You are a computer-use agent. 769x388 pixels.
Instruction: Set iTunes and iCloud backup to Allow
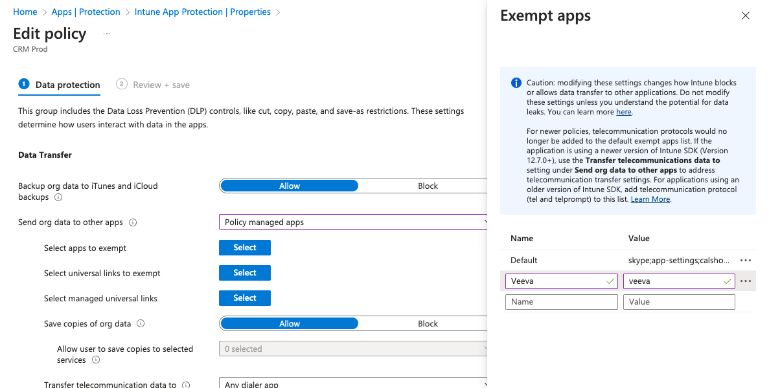[x=290, y=186]
